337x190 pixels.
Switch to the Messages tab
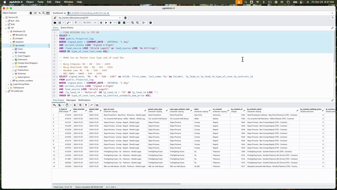pyautogui.click(x=71, y=100)
